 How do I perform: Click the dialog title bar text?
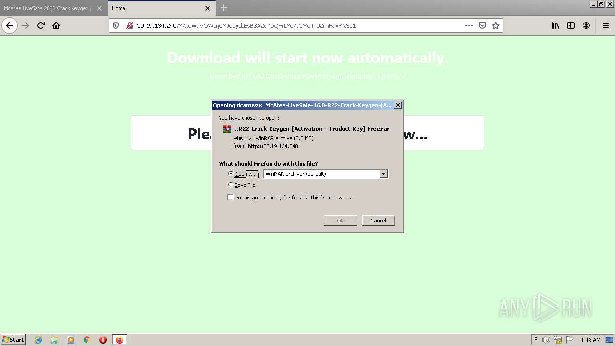coord(302,105)
